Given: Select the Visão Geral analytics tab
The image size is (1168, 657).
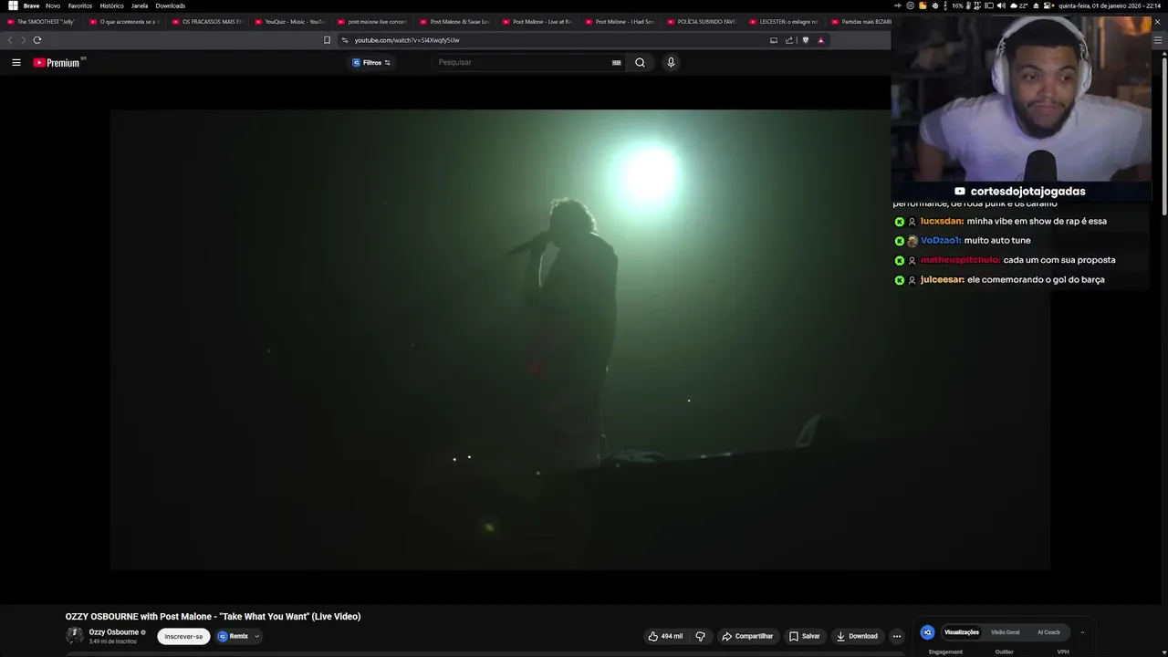Looking at the screenshot, I should (x=1006, y=632).
